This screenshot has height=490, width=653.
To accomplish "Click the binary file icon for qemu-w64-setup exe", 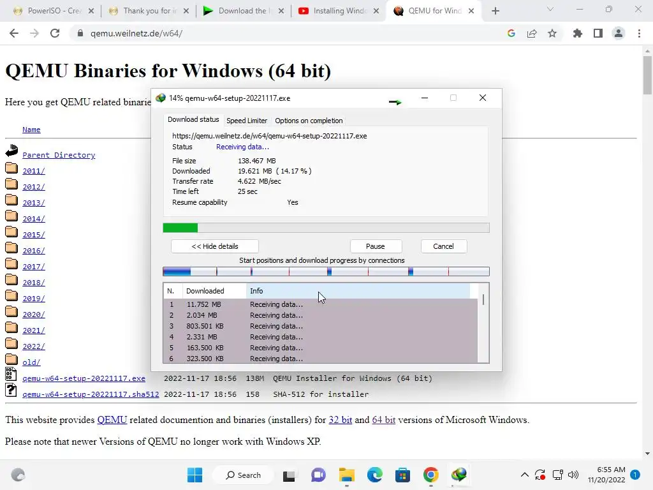I will pyautogui.click(x=11, y=374).
